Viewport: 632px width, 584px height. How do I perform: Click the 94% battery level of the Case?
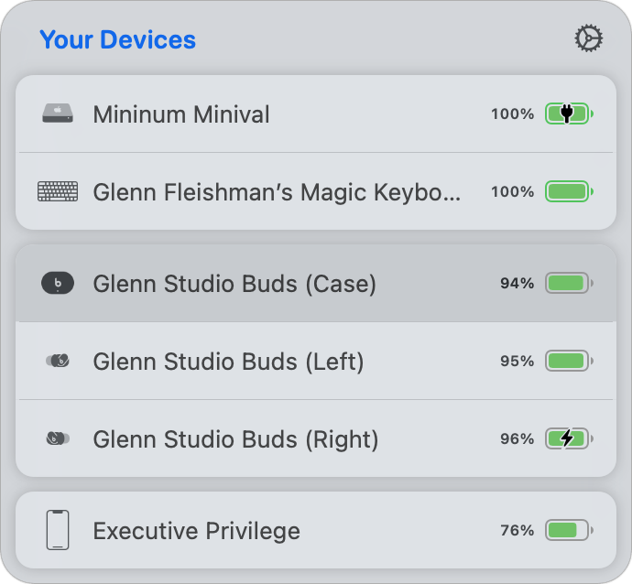click(518, 283)
